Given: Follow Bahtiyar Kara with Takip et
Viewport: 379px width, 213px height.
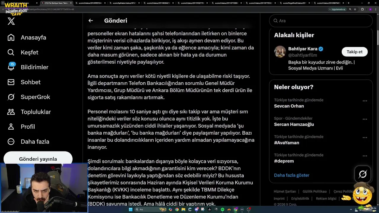Looking at the screenshot, I should click(x=354, y=52).
